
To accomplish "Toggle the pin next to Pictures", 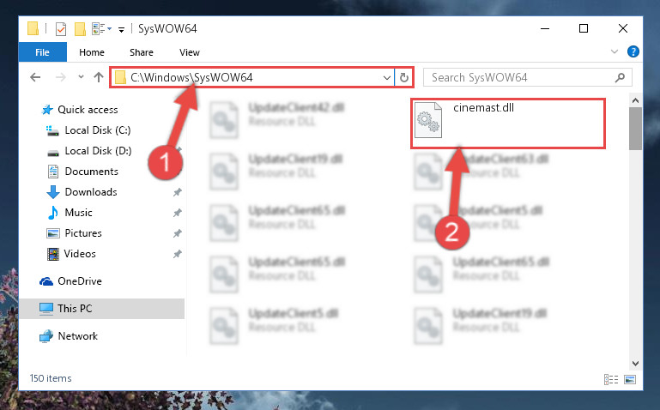I will coord(177,233).
